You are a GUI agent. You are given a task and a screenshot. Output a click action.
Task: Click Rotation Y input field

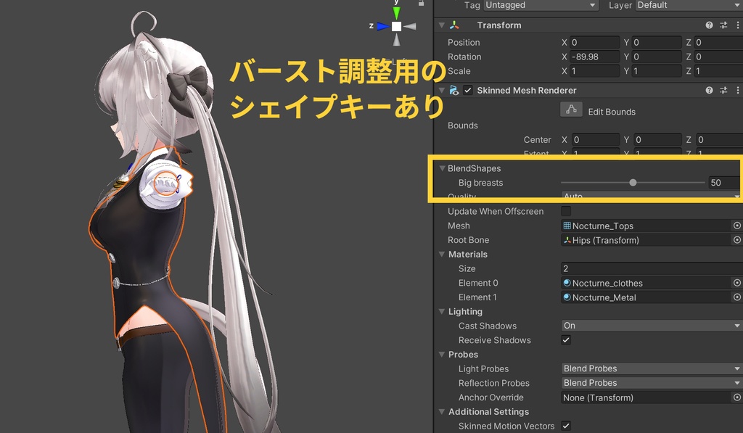[657, 57]
